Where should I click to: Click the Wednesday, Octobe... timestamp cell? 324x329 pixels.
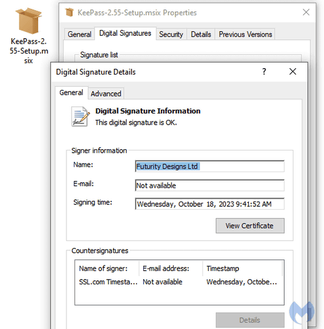(241, 282)
